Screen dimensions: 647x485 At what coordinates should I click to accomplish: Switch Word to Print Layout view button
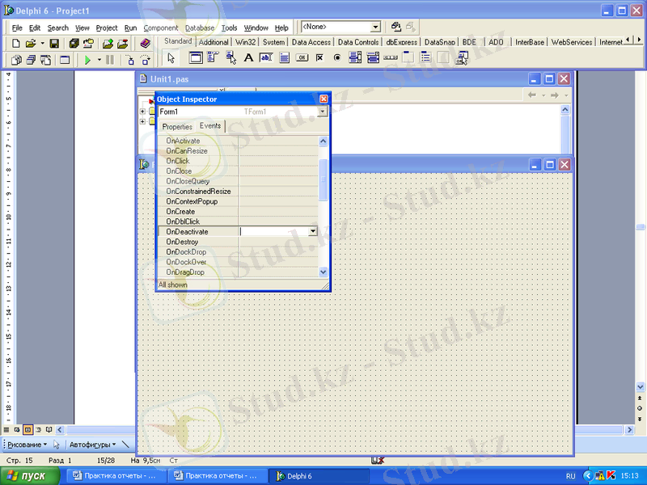coord(27,430)
